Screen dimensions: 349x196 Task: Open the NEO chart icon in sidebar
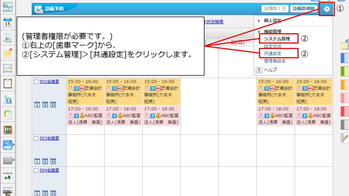tap(8, 145)
